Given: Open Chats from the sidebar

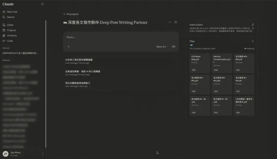Looking at the screenshot, I should 10,25.
